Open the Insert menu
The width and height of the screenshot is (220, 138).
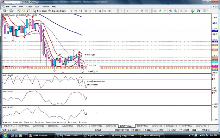pyautogui.click(x=21, y=6)
